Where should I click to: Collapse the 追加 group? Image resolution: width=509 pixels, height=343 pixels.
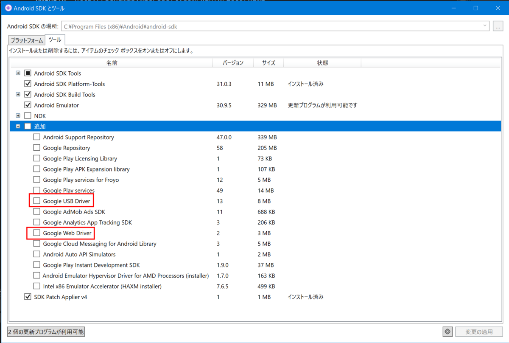(x=18, y=126)
